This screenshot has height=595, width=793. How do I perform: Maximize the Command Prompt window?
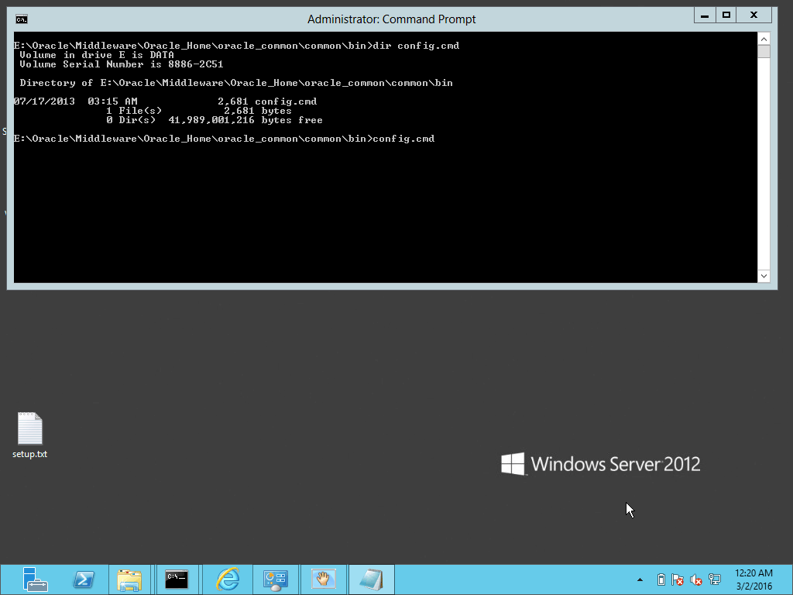click(x=726, y=15)
